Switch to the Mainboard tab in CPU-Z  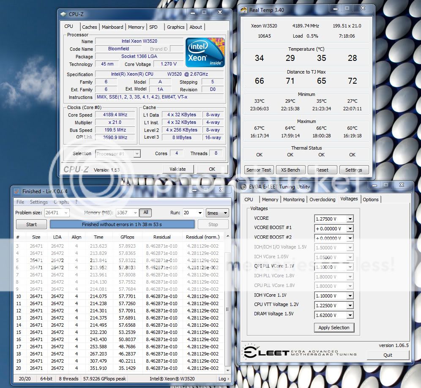tap(112, 27)
